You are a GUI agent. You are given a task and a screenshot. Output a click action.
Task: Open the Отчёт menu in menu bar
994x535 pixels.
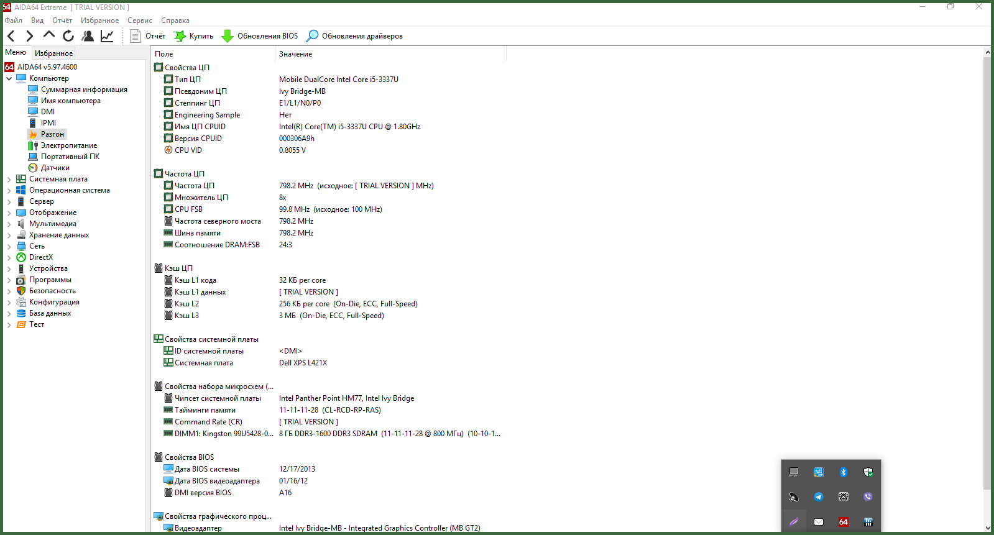coord(62,21)
